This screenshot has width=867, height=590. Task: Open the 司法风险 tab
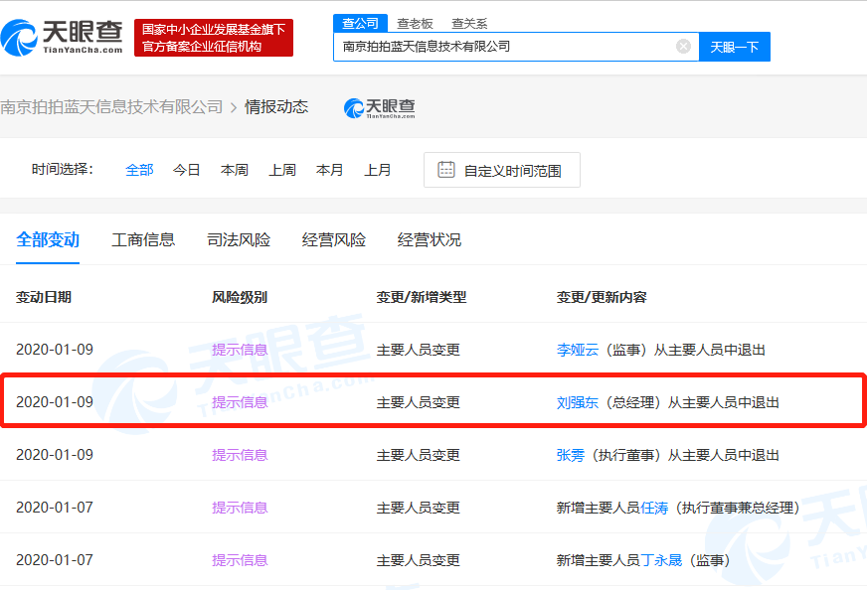pyautogui.click(x=238, y=239)
